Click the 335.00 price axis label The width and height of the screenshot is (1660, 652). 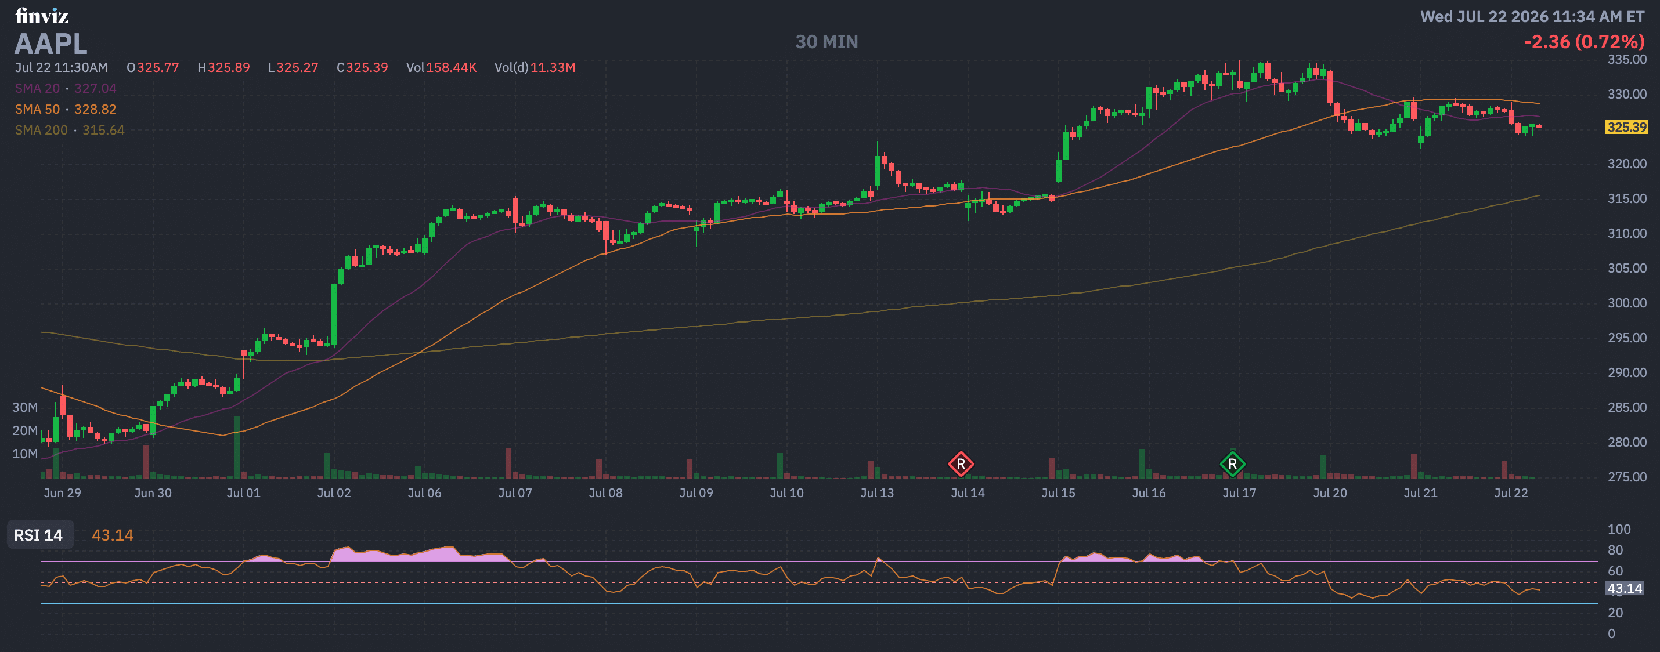coord(1626,59)
